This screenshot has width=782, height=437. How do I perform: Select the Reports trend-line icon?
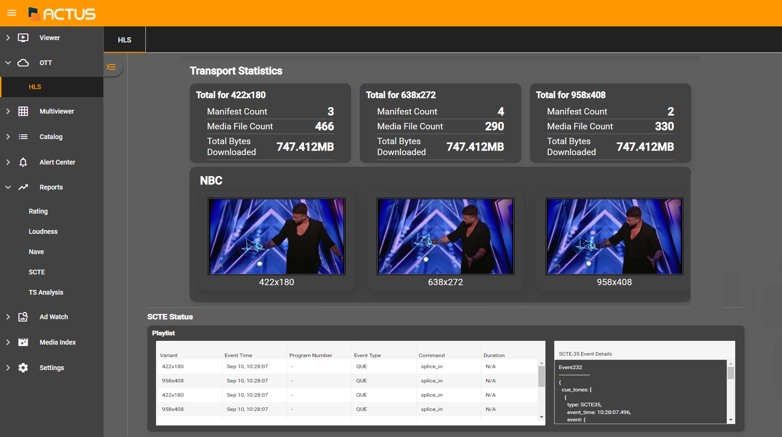pos(23,187)
